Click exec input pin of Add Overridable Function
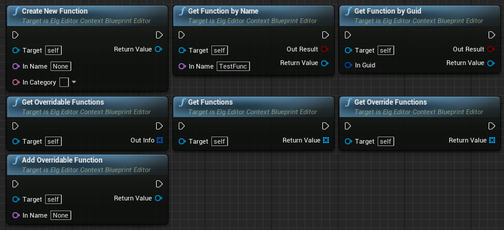This screenshot has width=504, height=230. click(x=15, y=184)
